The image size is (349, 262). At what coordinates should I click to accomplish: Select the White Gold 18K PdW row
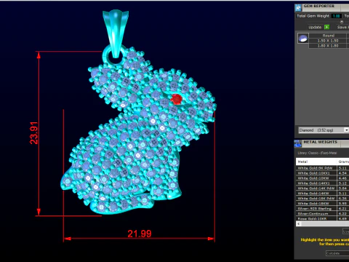click(x=322, y=199)
